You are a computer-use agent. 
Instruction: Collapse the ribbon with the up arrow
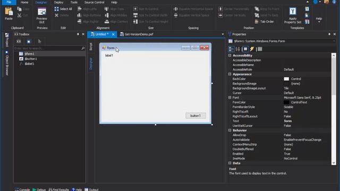pos(308,2)
